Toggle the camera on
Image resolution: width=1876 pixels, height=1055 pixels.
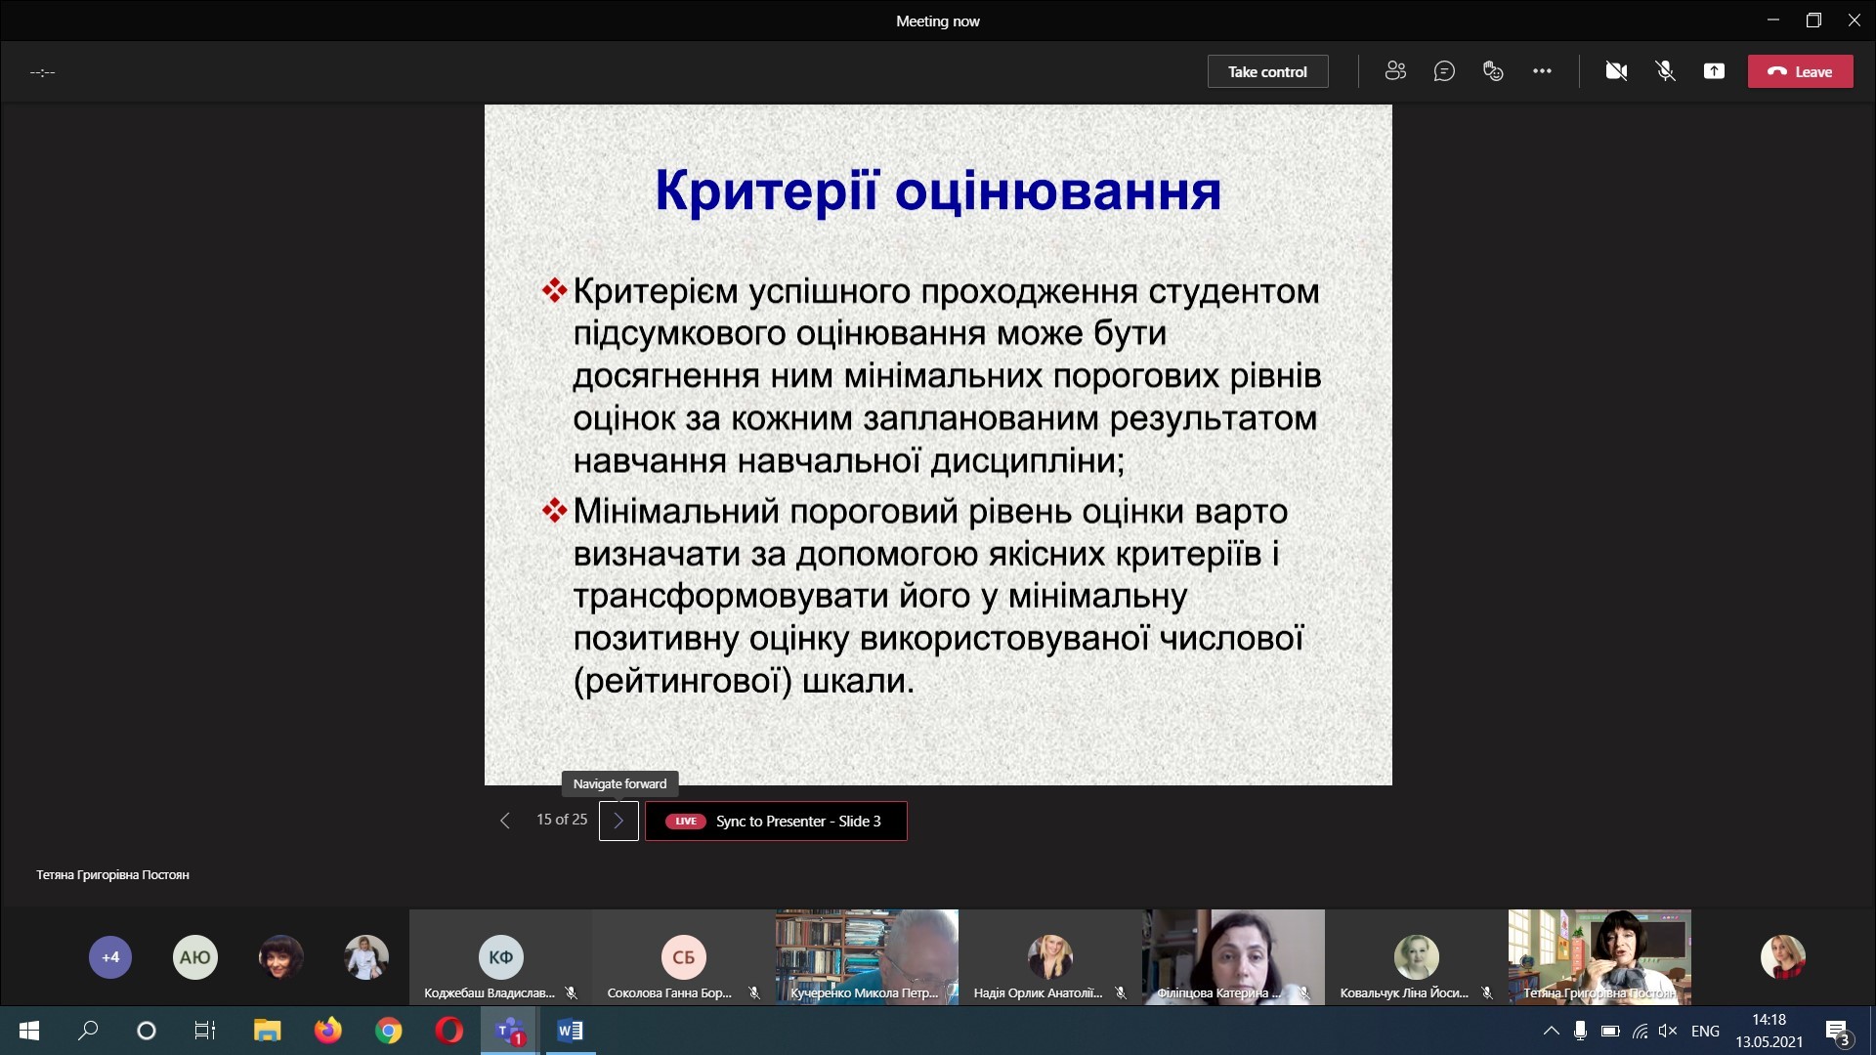coord(1616,71)
